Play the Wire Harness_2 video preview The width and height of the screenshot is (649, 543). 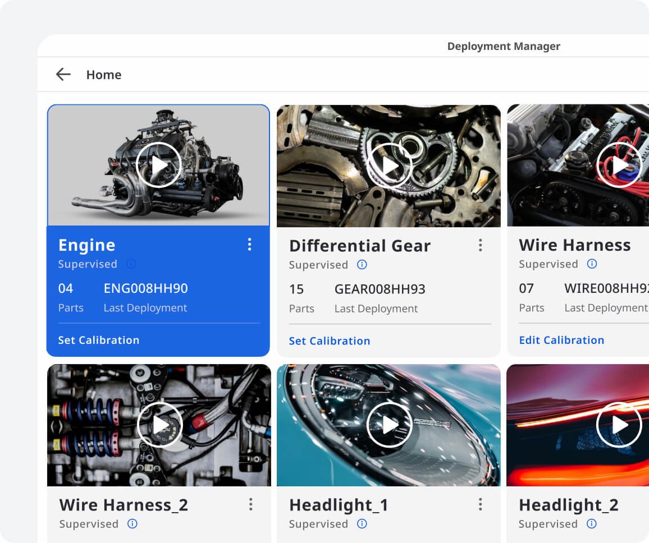160,425
